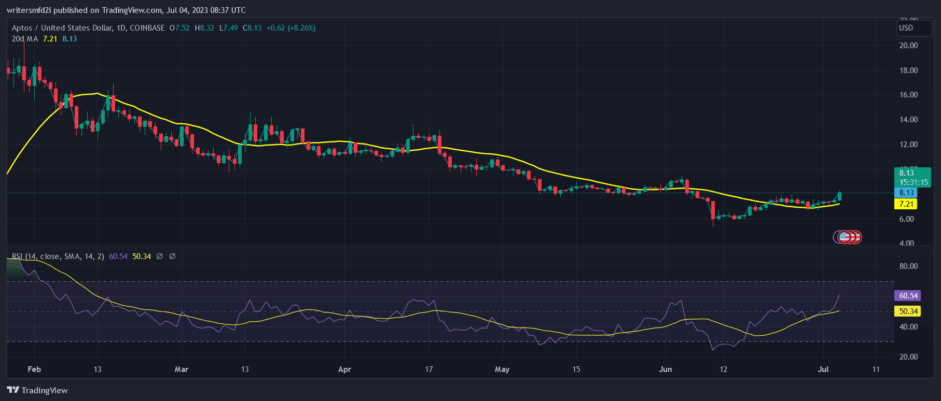Click the purple 60.54 RSI value label

pos(908,296)
